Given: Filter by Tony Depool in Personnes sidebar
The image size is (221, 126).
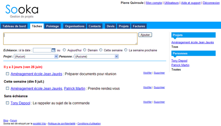Looking at the screenshot, I should (179, 61).
